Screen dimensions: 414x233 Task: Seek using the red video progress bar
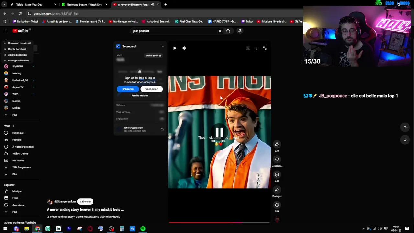pyautogui.click(x=219, y=222)
